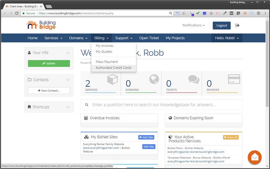Click the box icon by Your Active Products
Screen dimensions: 270x169
(170, 137)
